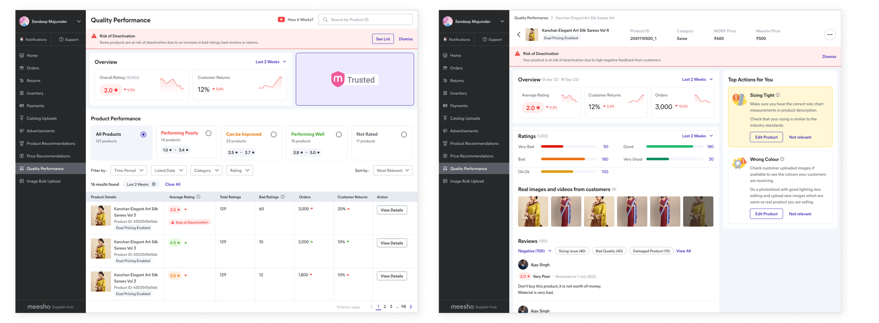Click the info icon beside Sizing Tight
879x323 pixels.
coord(778,95)
